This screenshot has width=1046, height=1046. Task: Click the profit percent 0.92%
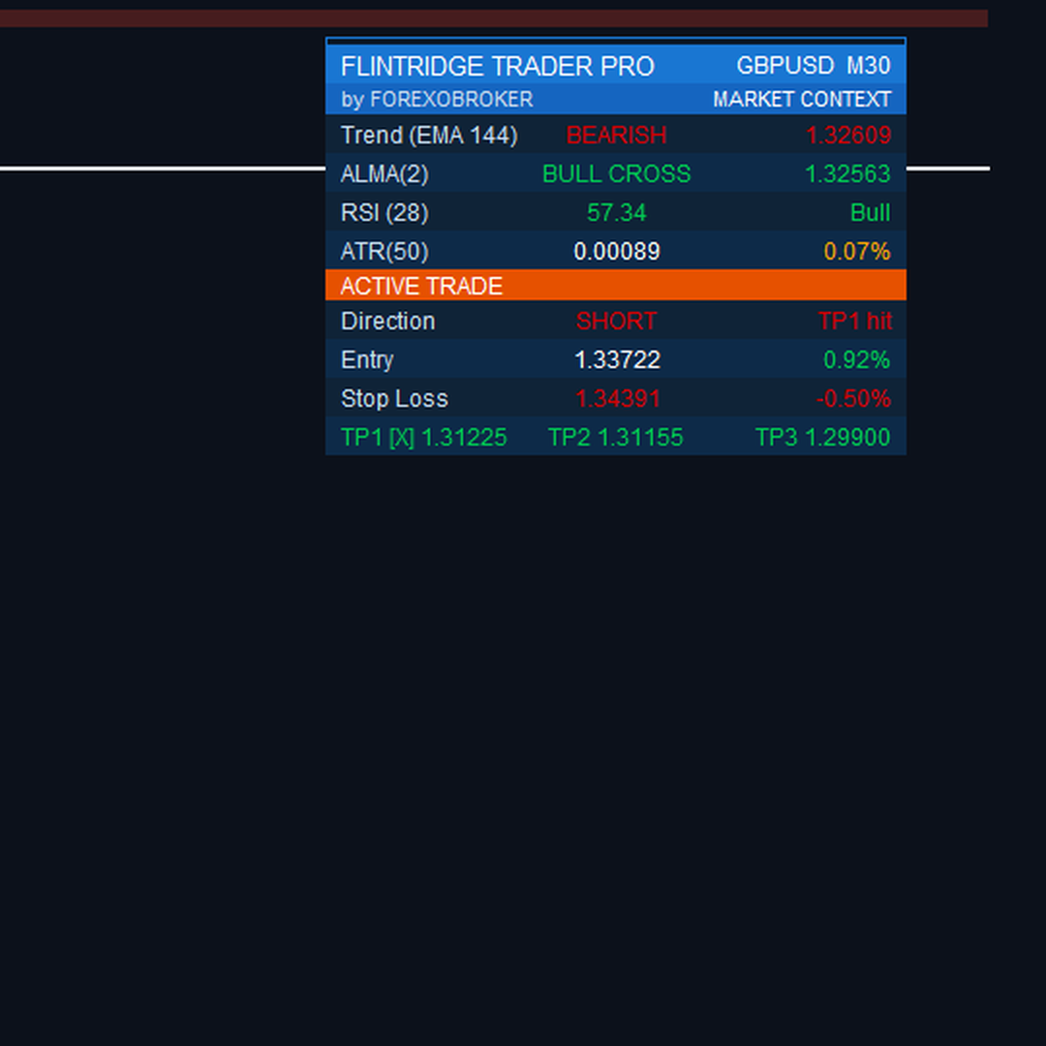click(x=856, y=360)
